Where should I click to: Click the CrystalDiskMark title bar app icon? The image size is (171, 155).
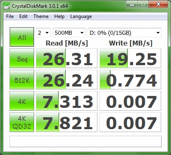(x=7, y=6)
